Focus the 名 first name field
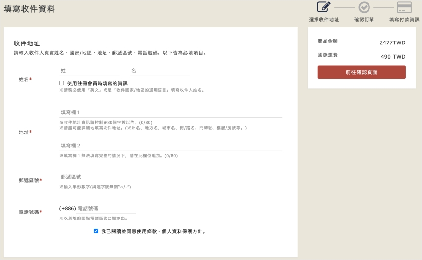Screen dimensions: 422x260 (160, 71)
